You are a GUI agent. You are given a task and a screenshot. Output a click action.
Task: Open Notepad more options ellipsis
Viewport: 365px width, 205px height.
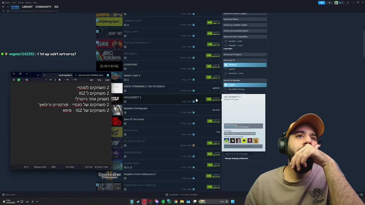tap(46, 80)
